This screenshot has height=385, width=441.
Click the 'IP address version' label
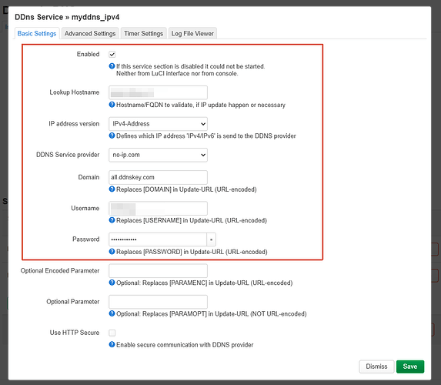[74, 124]
